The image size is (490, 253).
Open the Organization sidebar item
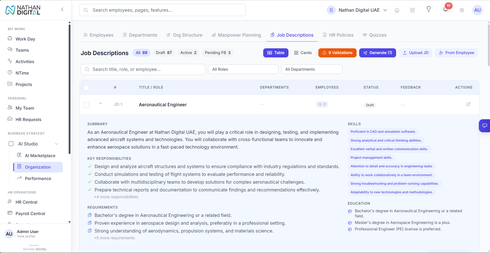(38, 167)
